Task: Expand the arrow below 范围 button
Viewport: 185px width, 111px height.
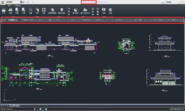Action: click(31, 15)
